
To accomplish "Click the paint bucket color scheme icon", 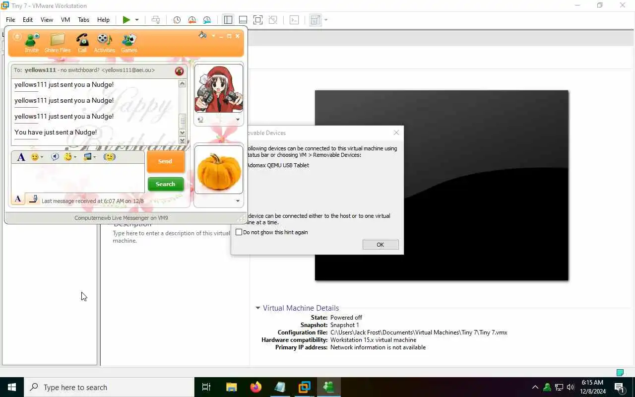I will point(202,35).
